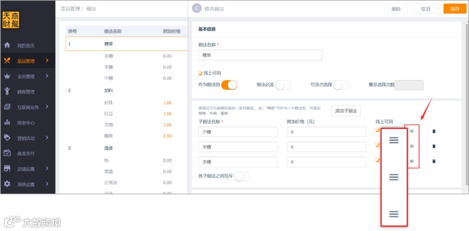Click the 会员管理 crown icon
This screenshot has height=231, width=469.
tap(7, 76)
